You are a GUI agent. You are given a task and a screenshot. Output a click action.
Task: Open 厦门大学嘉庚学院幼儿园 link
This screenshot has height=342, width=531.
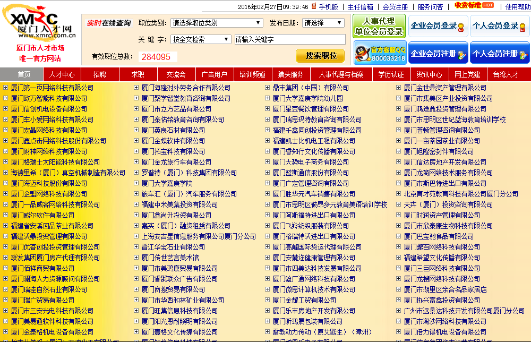[x=307, y=98]
